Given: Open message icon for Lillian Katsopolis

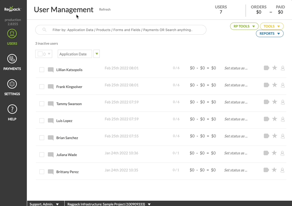Looking at the screenshot, I should [x=51, y=70].
